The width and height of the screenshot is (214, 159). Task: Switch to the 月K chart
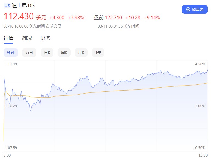81,53
